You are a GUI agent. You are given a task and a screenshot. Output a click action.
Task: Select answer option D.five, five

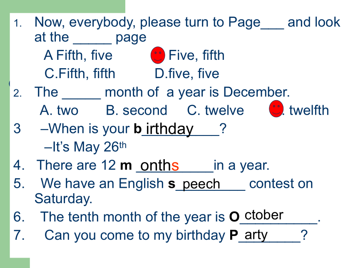tap(187, 74)
